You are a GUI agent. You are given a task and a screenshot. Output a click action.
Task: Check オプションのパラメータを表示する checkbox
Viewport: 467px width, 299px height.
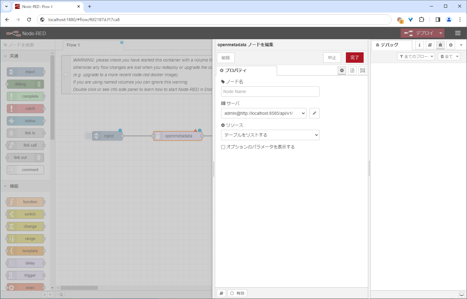click(x=223, y=147)
